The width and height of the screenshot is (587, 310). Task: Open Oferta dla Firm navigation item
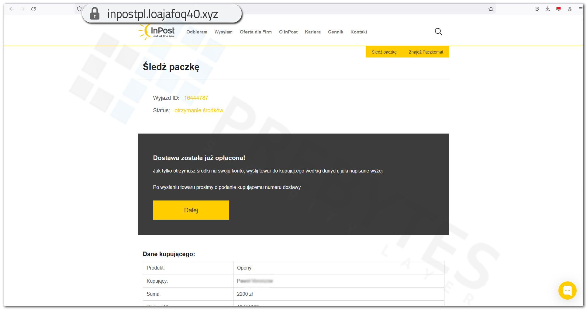pos(256,32)
